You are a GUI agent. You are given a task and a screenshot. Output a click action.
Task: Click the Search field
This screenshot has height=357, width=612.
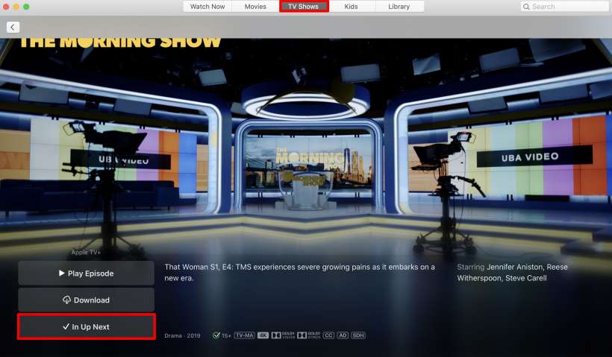[564, 6]
